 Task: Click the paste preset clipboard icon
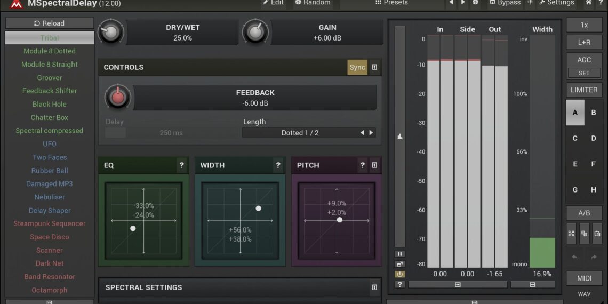point(597,234)
